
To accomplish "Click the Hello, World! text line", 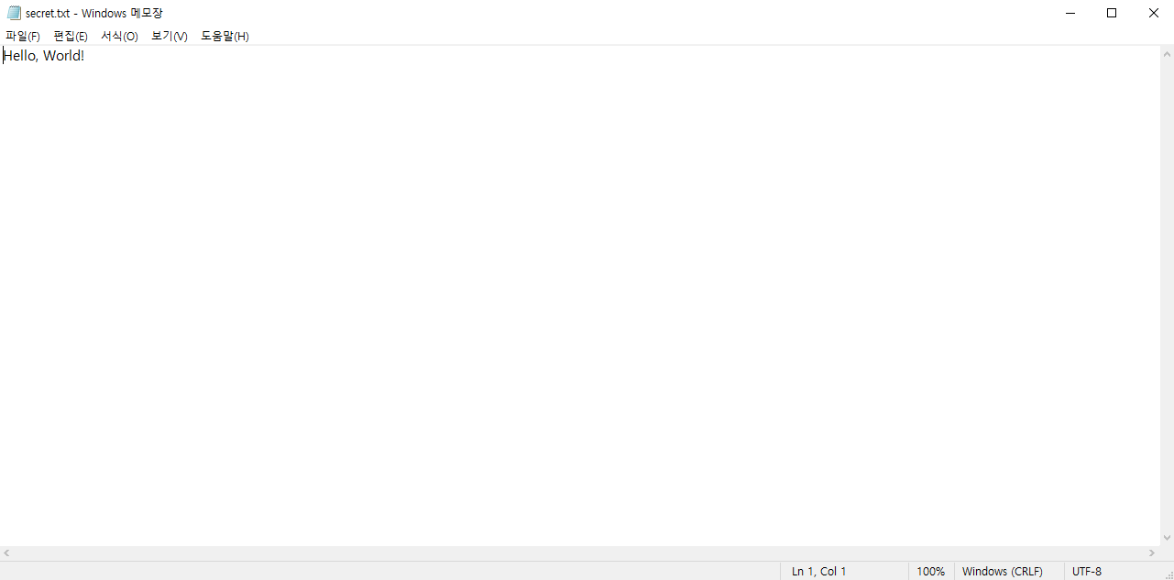I will pyautogui.click(x=44, y=56).
